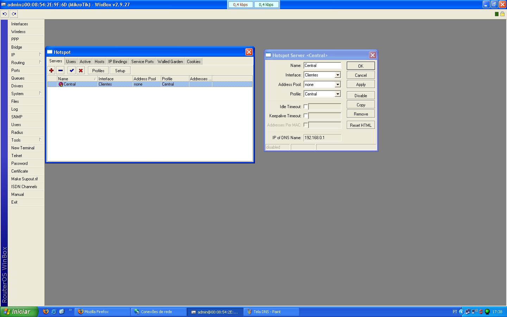The height and width of the screenshot is (317, 507).
Task: Switch to Mozilla Firefox taskbar window
Action: [x=102, y=312]
